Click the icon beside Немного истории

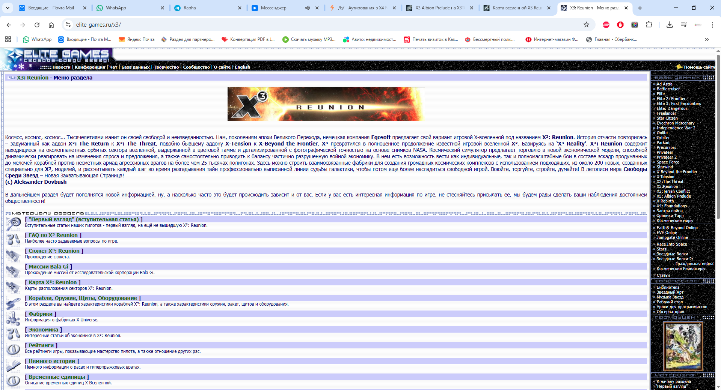click(13, 365)
